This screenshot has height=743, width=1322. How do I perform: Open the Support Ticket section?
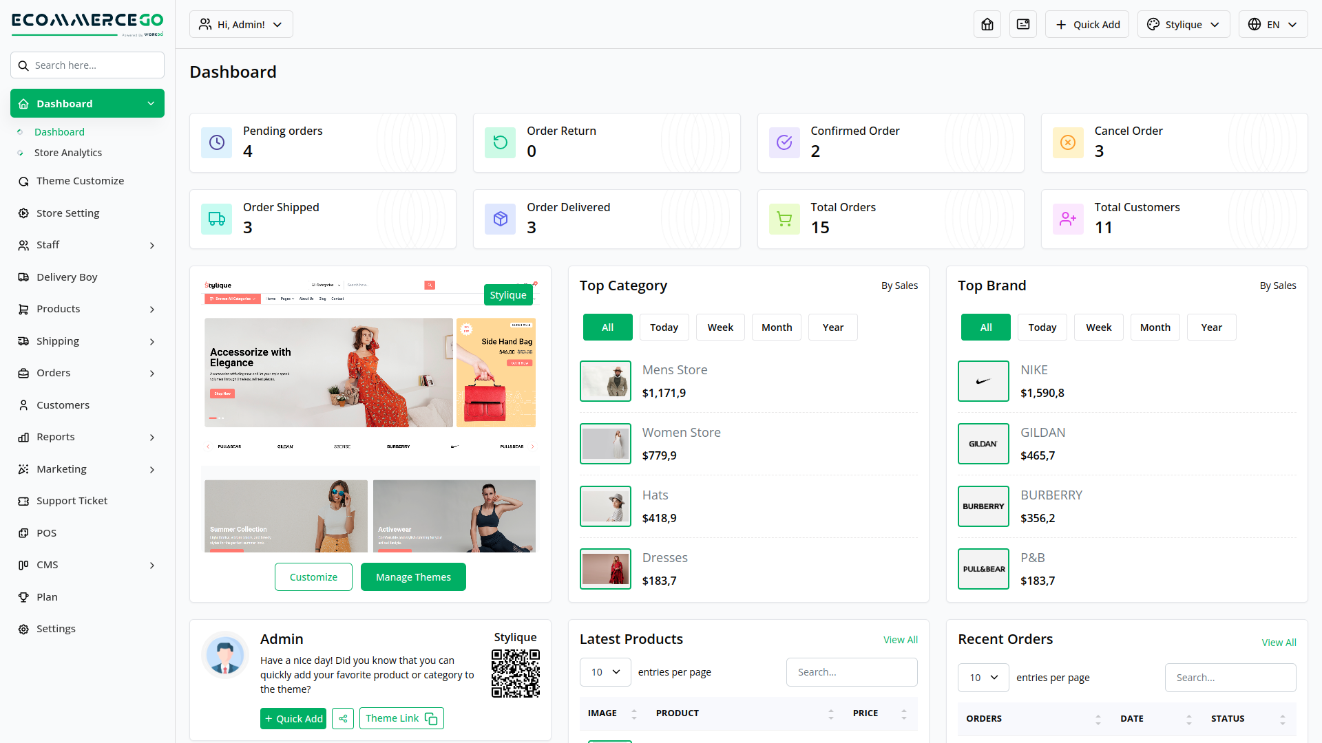(x=72, y=500)
